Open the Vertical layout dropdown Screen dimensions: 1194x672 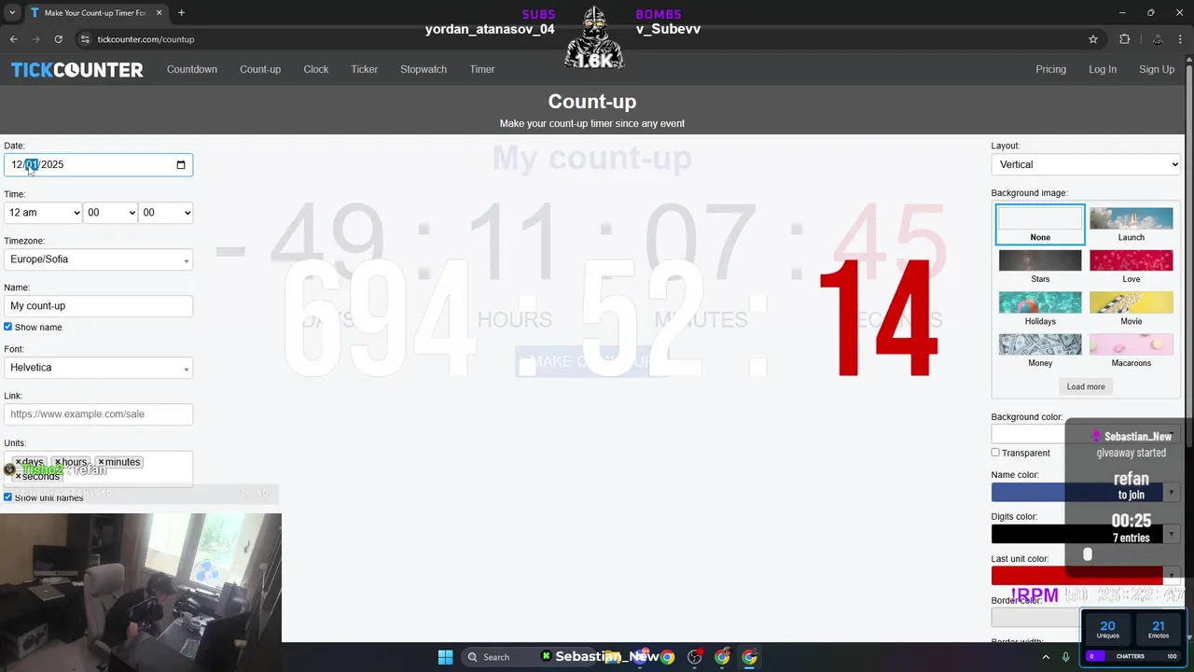[1086, 164]
